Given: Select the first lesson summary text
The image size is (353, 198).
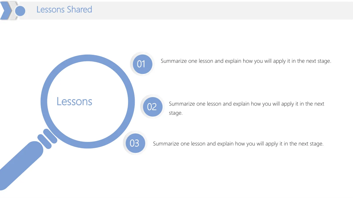Looking at the screenshot, I should point(246,61).
